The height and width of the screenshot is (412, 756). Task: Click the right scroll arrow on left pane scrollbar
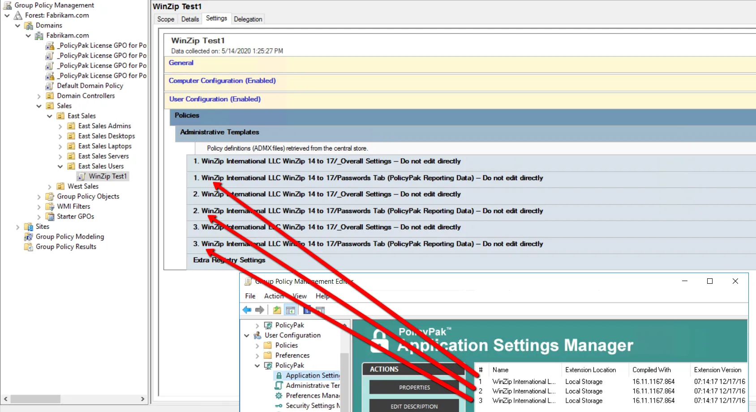pyautogui.click(x=142, y=399)
